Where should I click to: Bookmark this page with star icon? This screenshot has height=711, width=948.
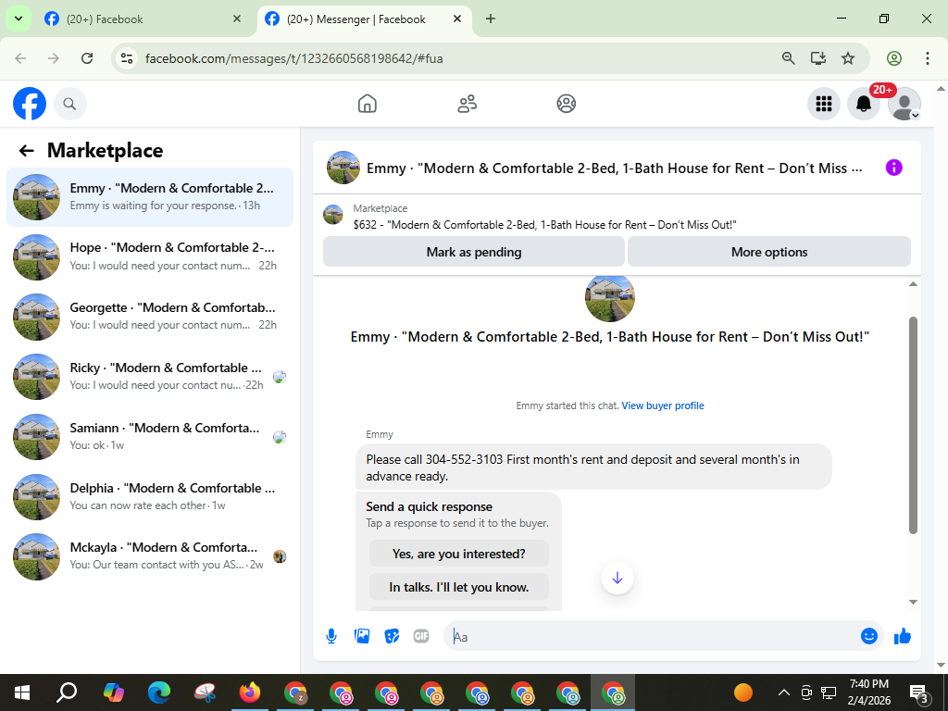pyautogui.click(x=848, y=58)
